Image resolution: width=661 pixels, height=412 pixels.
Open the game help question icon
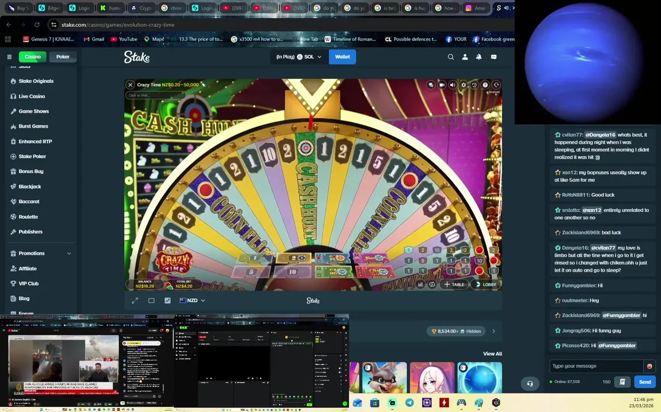click(x=485, y=85)
